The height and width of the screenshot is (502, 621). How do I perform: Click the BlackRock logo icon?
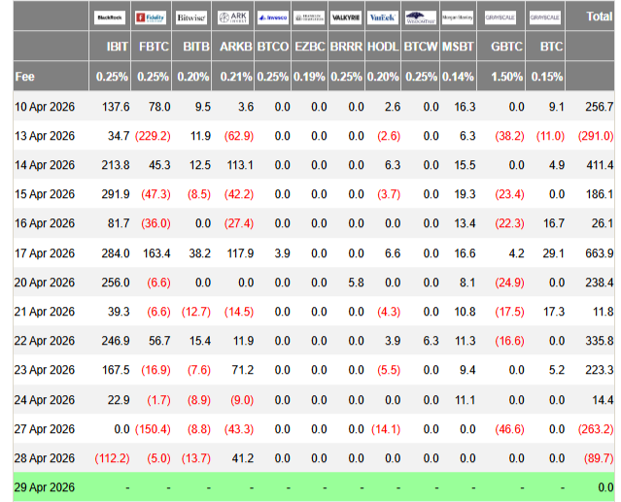110,17
